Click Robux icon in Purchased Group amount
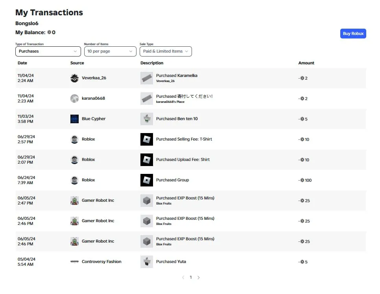This screenshot has width=380, height=294. coord(302,180)
